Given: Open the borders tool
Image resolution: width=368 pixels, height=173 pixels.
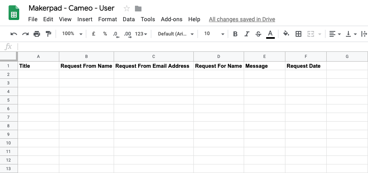Looking at the screenshot, I should click(298, 34).
